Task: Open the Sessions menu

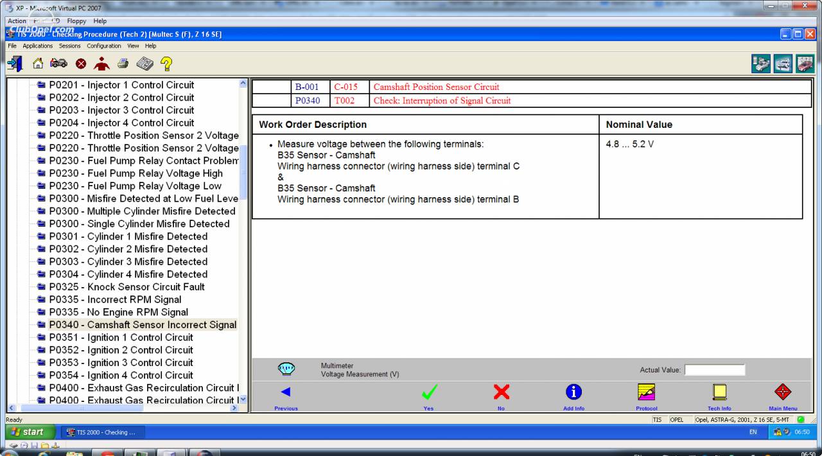Action: (70, 46)
